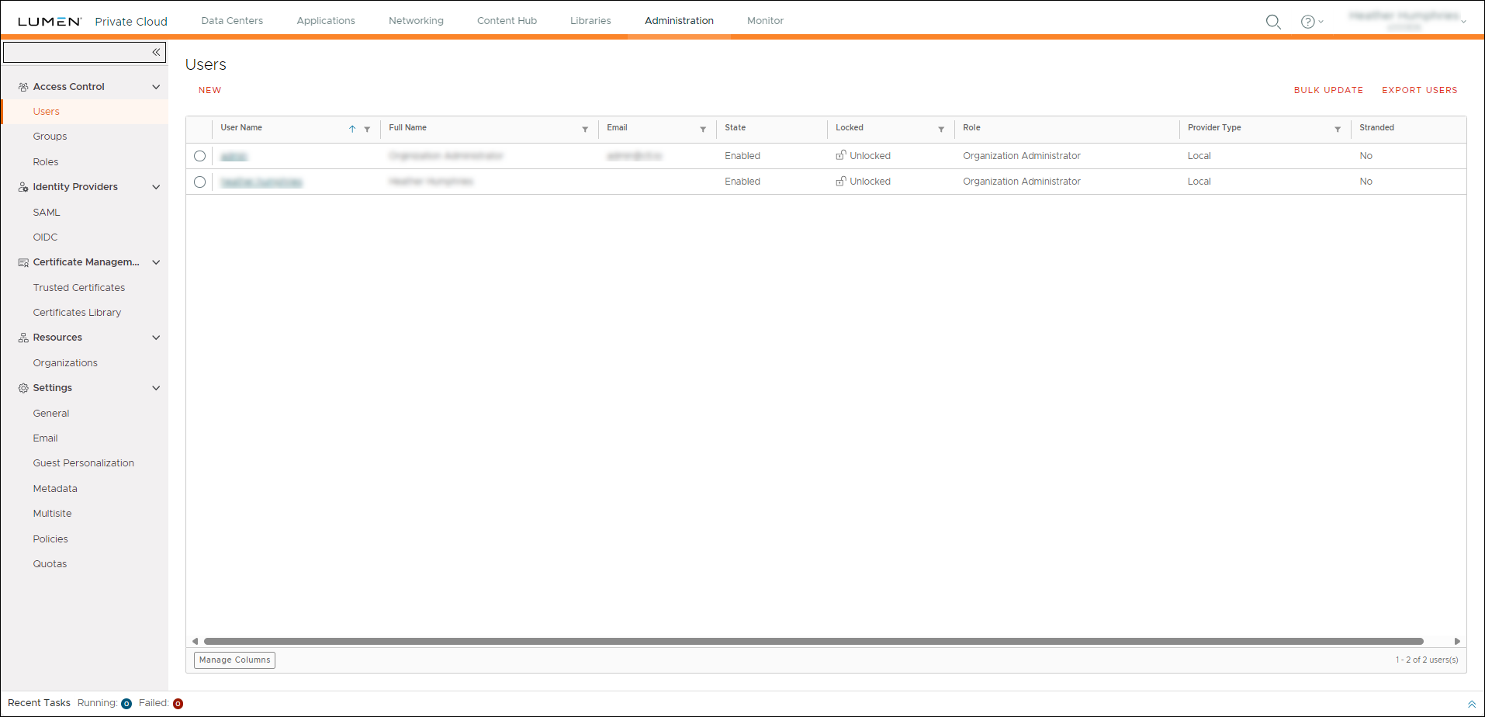Select the radio button for the first user row
Screen dimensions: 1485x717
[199, 156]
